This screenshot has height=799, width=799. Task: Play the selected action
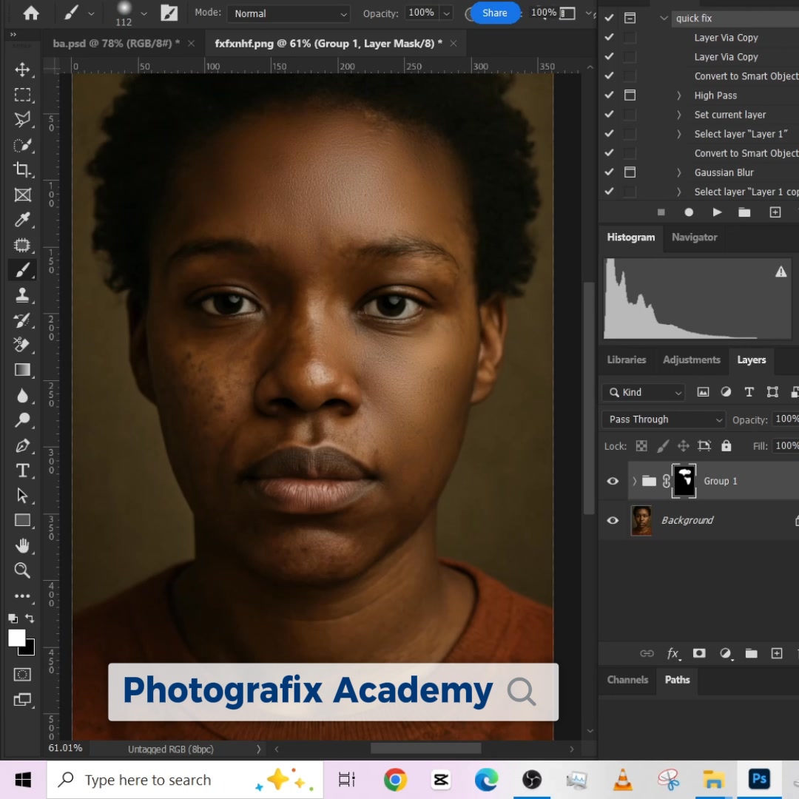[x=716, y=212]
